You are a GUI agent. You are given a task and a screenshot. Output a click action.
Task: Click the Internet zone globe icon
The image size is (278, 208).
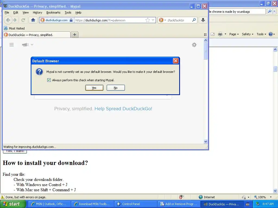[x=201, y=197]
